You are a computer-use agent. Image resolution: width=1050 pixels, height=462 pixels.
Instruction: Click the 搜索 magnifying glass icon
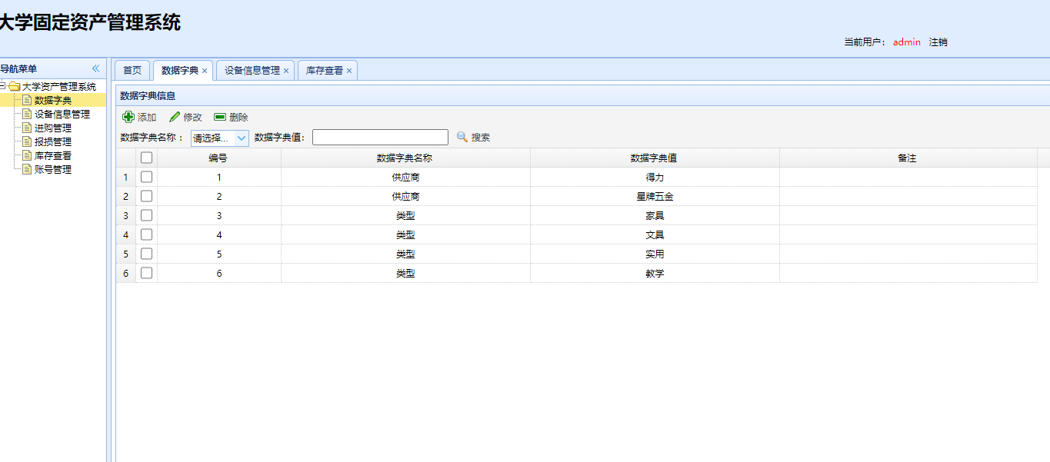(x=460, y=137)
